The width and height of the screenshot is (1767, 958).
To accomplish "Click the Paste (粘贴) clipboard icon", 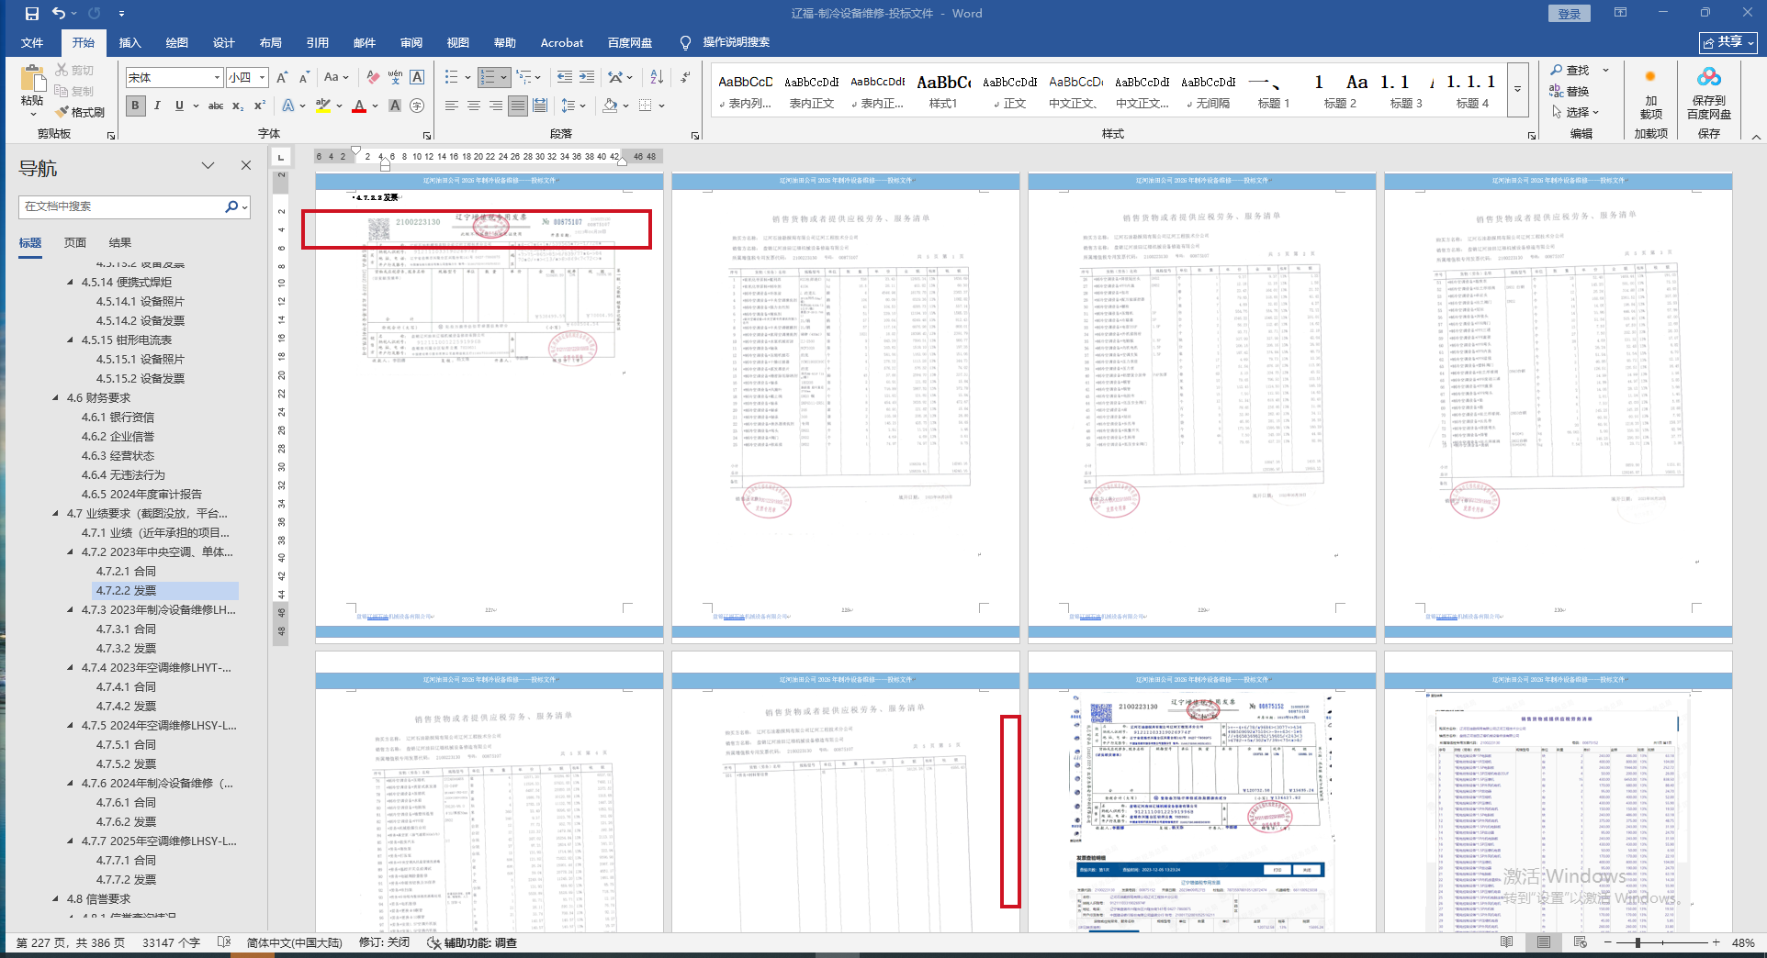I will (x=32, y=79).
